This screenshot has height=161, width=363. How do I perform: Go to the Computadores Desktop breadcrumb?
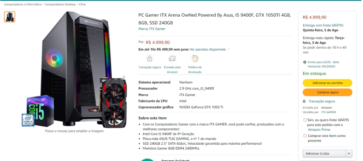pos(60,4)
